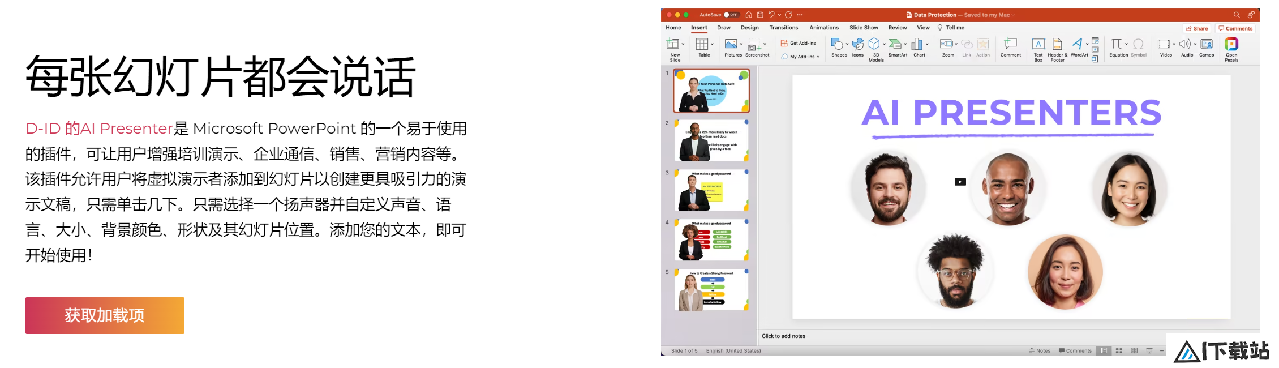Expand the Table dropdown arrow
Image resolution: width=1279 pixels, height=368 pixels.
coord(712,44)
